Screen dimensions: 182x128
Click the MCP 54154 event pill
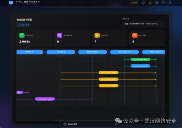pos(109,79)
